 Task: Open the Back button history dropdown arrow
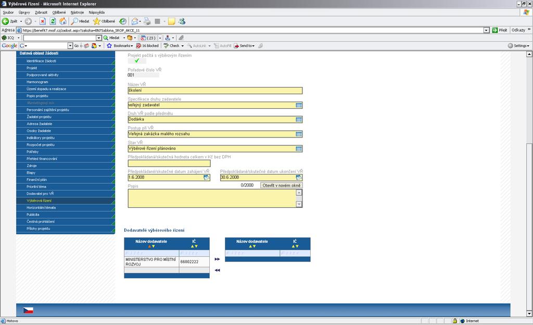tap(21, 21)
